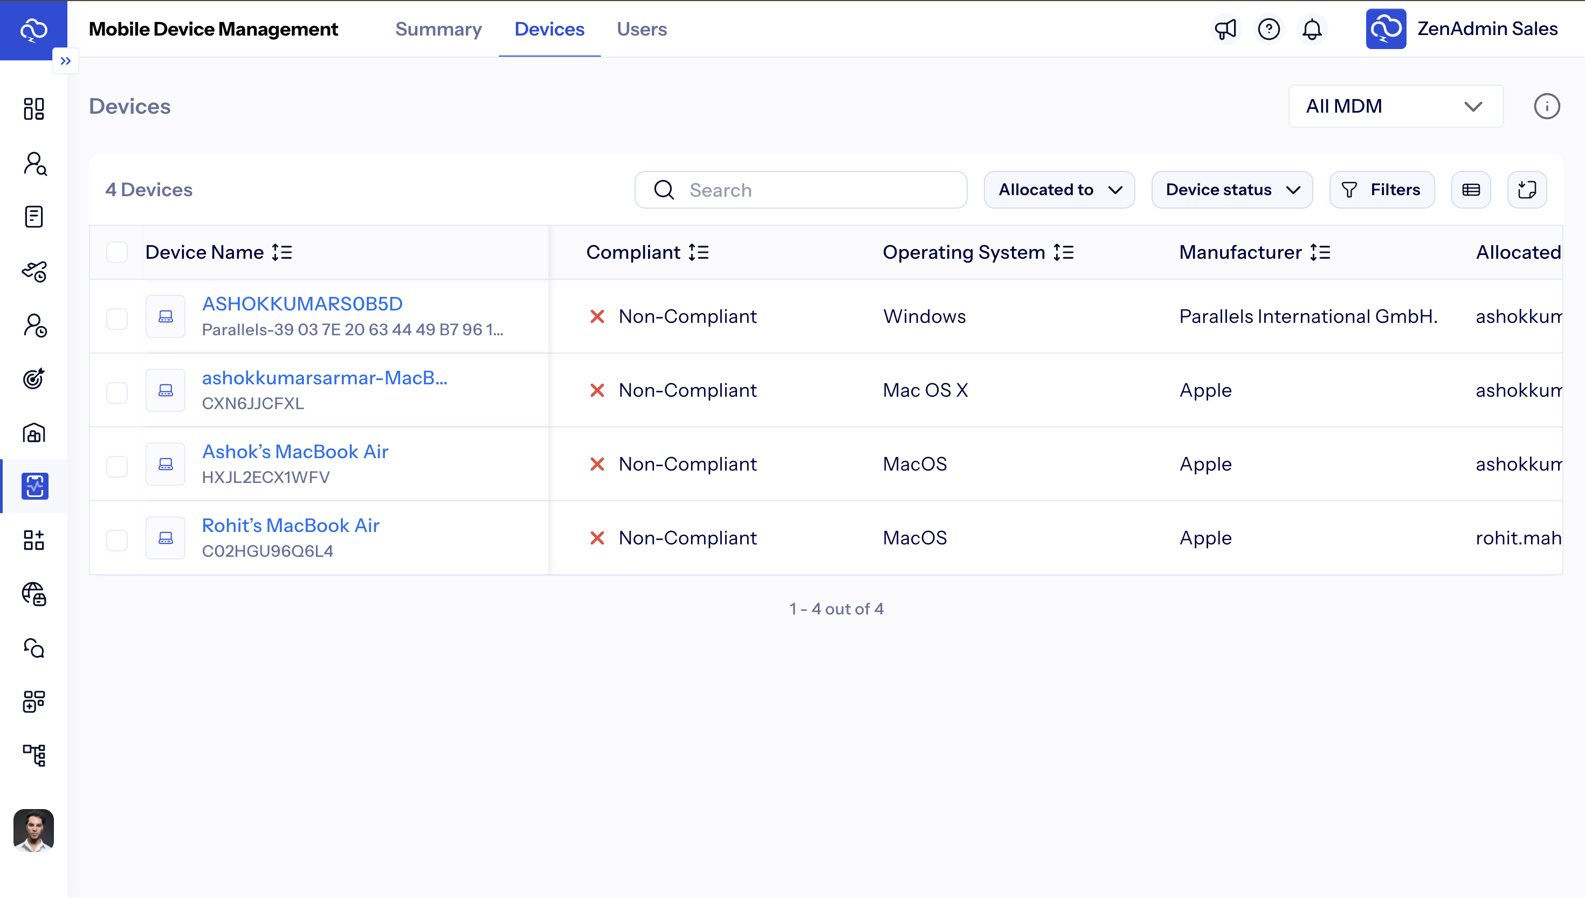Open the Device status dropdown
The image size is (1585, 898).
[x=1232, y=190]
